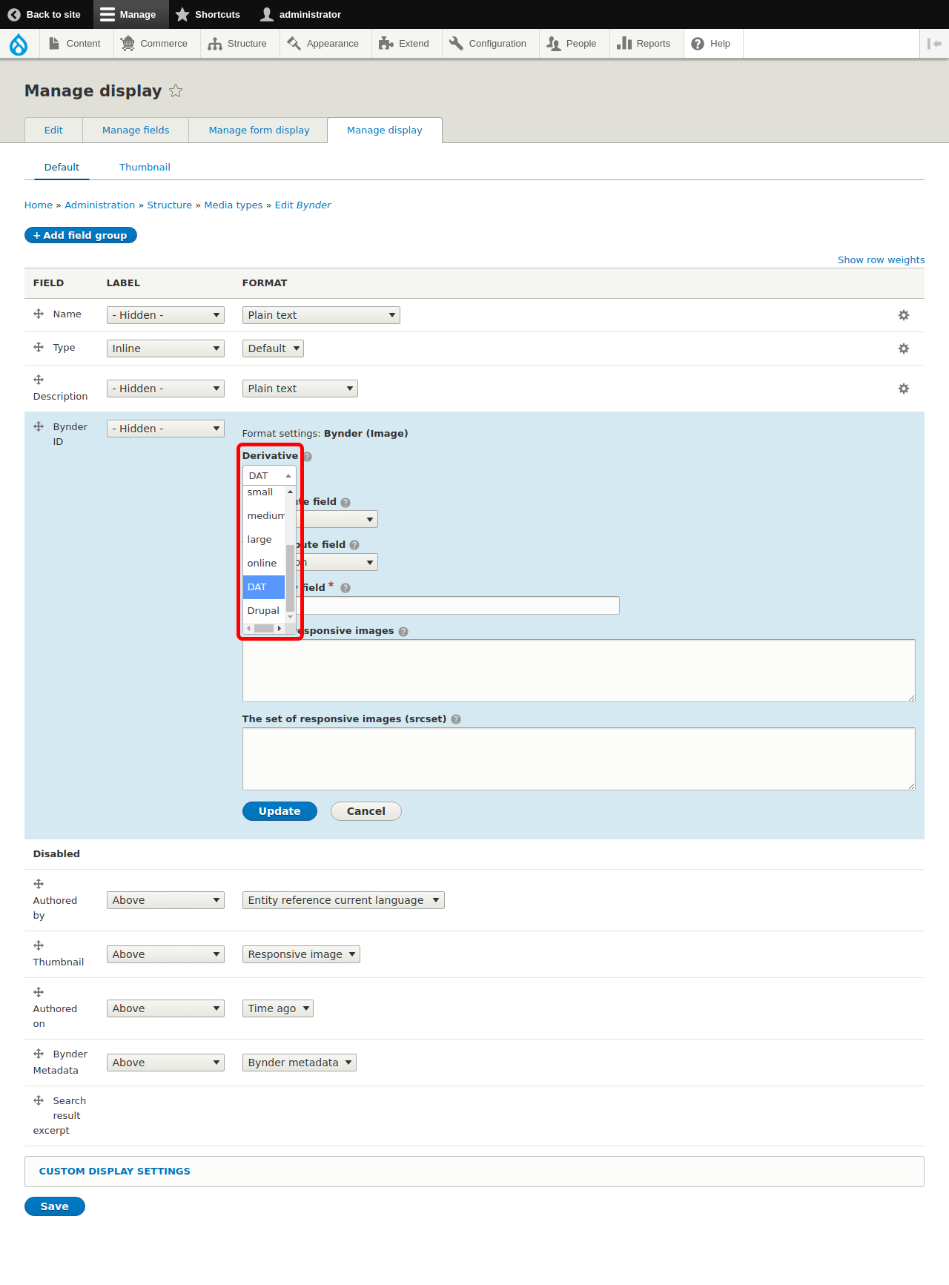
Task: Grab the drag handle for Name row
Action: coord(39,314)
